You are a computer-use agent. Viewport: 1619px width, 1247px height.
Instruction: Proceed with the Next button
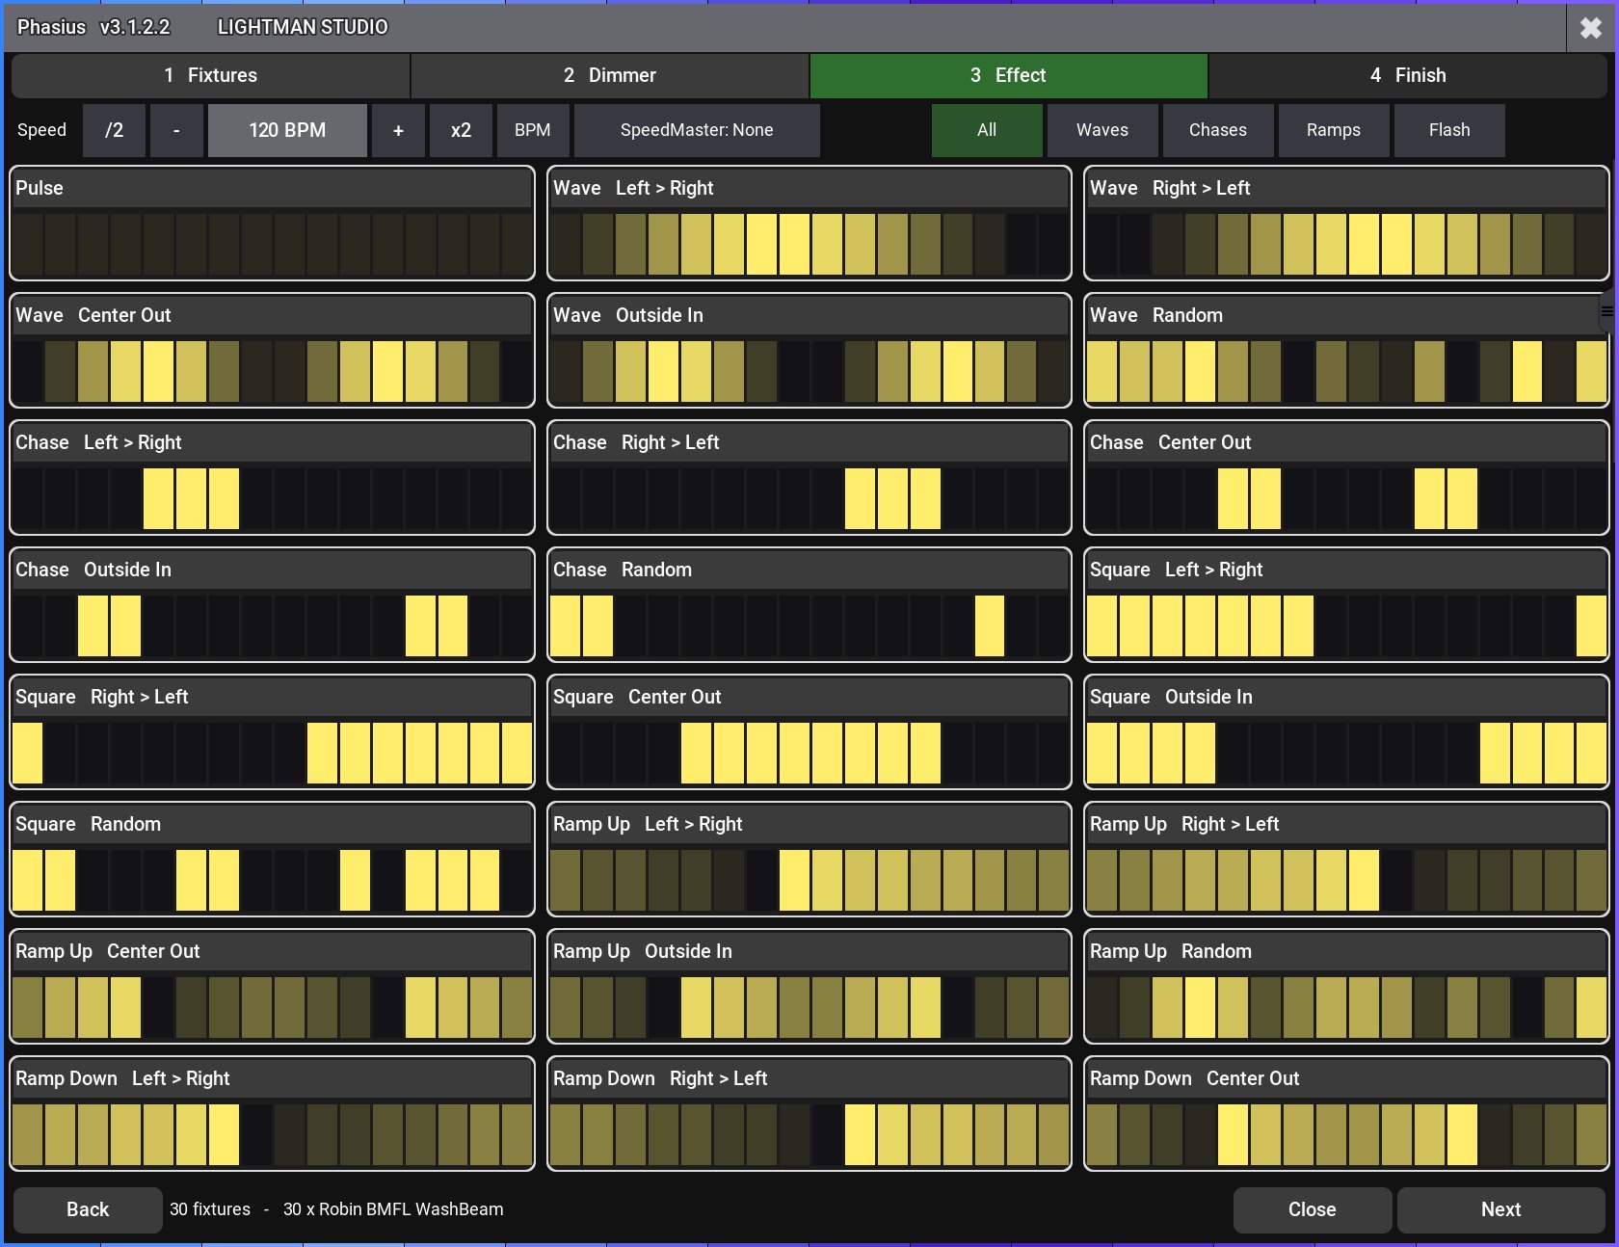pyautogui.click(x=1500, y=1209)
